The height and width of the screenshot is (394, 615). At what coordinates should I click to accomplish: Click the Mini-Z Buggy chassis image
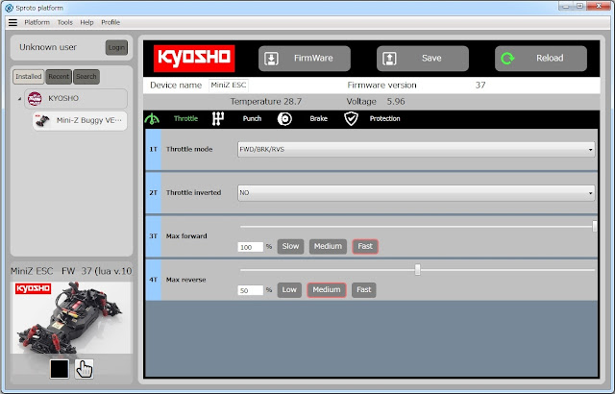coord(71,318)
